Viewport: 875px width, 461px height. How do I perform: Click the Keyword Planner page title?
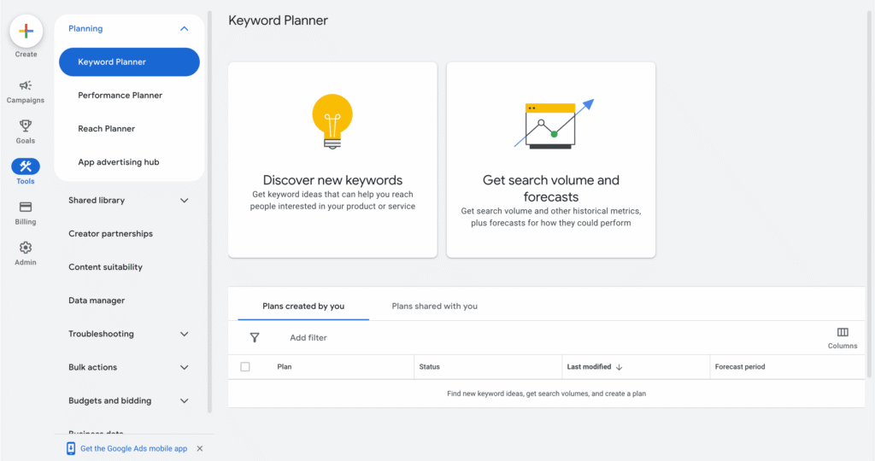(278, 20)
